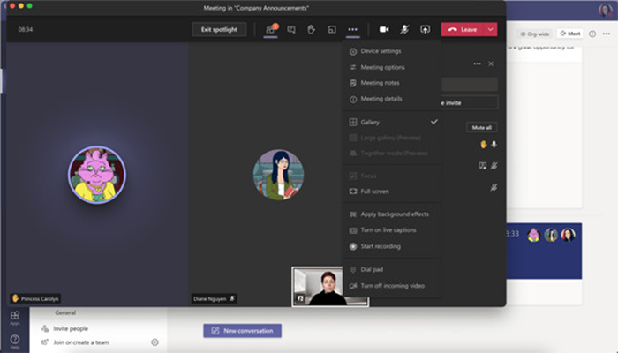Expand the arrow next to Leave
Image resolution: width=618 pixels, height=353 pixels.
tap(491, 29)
